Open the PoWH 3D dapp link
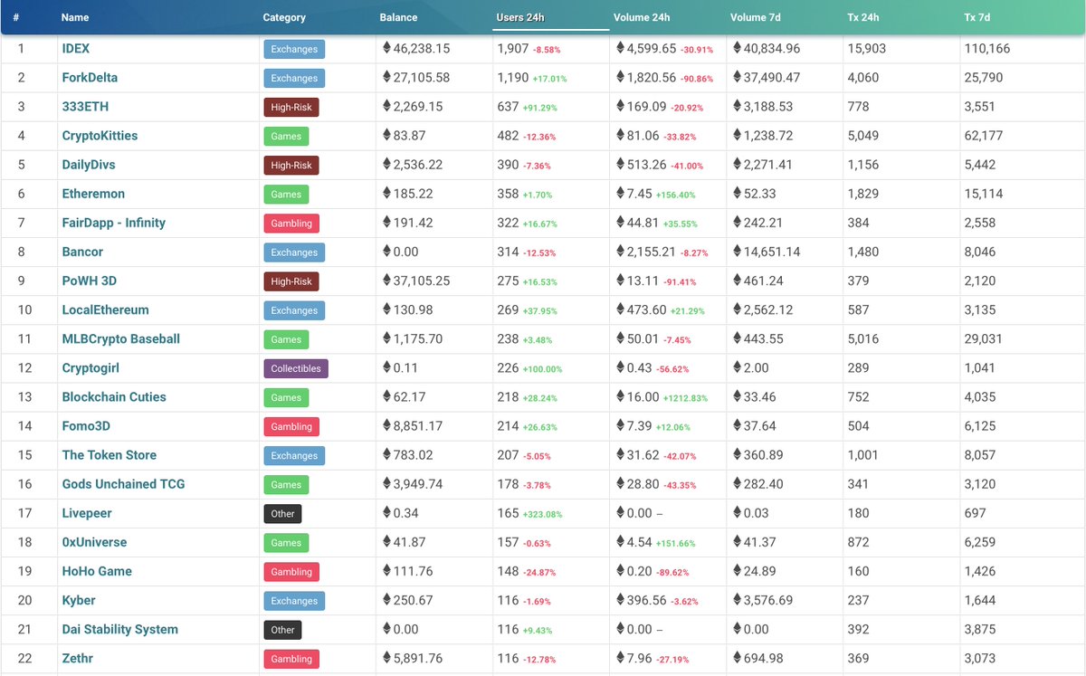The image size is (1086, 676). [89, 281]
